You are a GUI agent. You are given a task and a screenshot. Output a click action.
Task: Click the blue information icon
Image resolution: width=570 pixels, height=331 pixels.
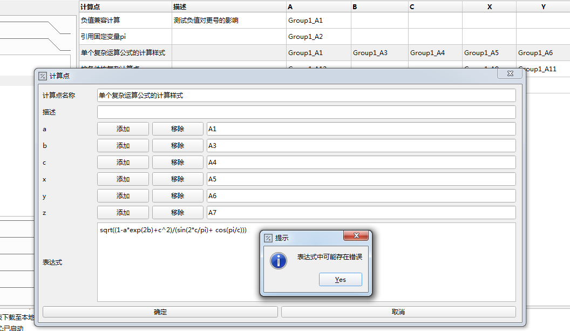click(278, 260)
